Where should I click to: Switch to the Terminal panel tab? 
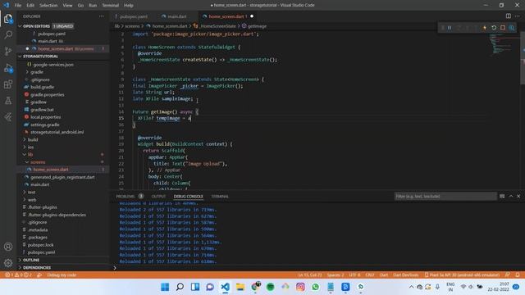tap(220, 197)
